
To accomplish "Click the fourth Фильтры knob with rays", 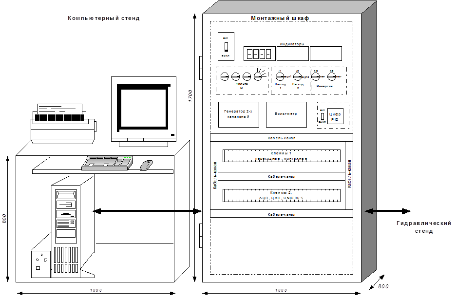I will (x=258, y=76).
